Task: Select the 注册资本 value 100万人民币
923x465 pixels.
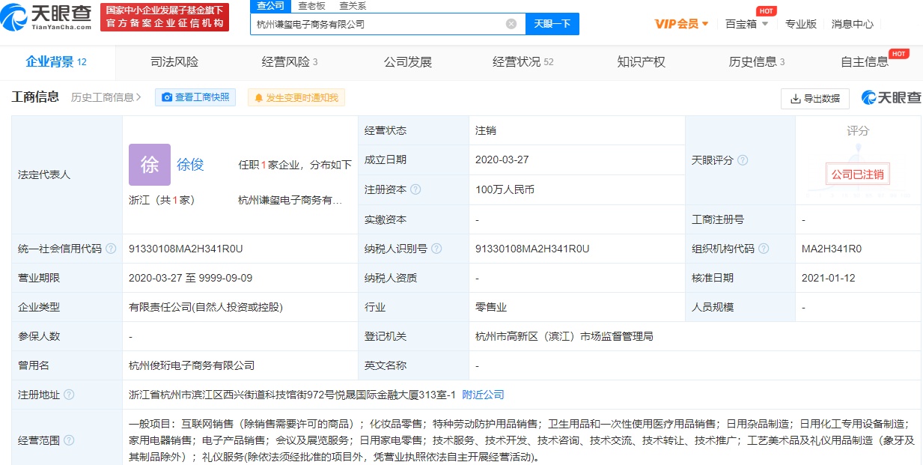Action: [x=505, y=190]
